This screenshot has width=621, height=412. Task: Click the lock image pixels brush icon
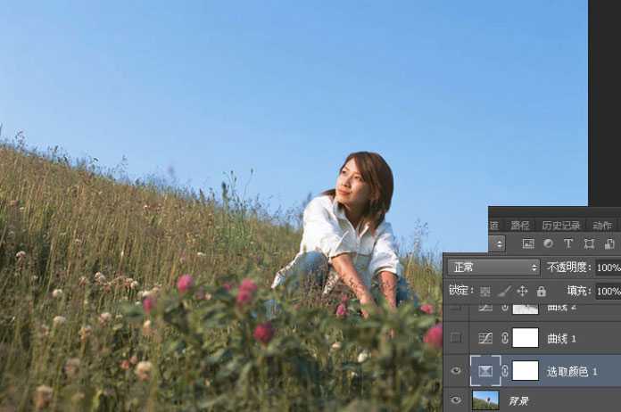pyautogui.click(x=504, y=291)
